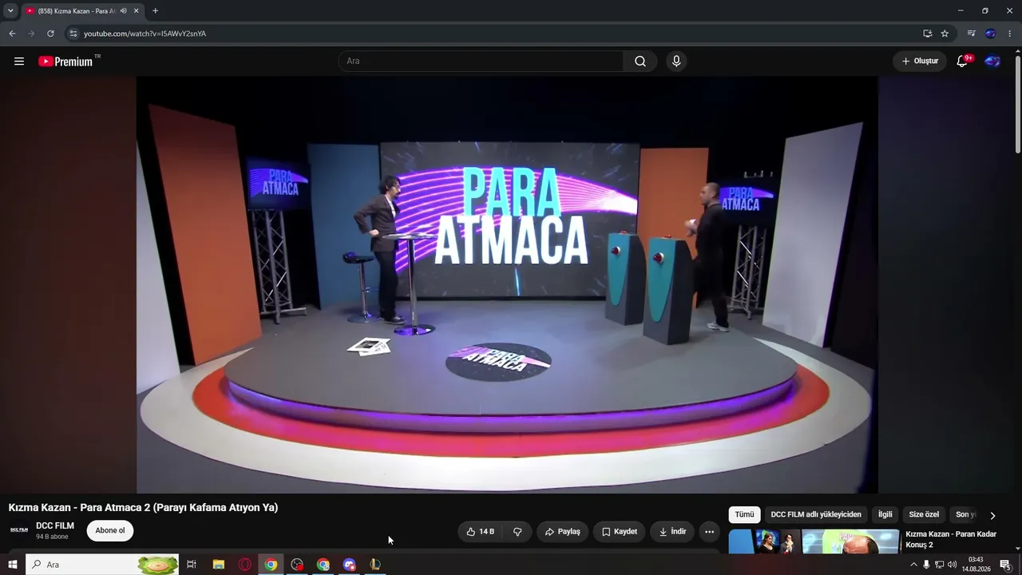The width and height of the screenshot is (1022, 575).
Task: Click the Para Atmaca video player
Action: coord(507,284)
